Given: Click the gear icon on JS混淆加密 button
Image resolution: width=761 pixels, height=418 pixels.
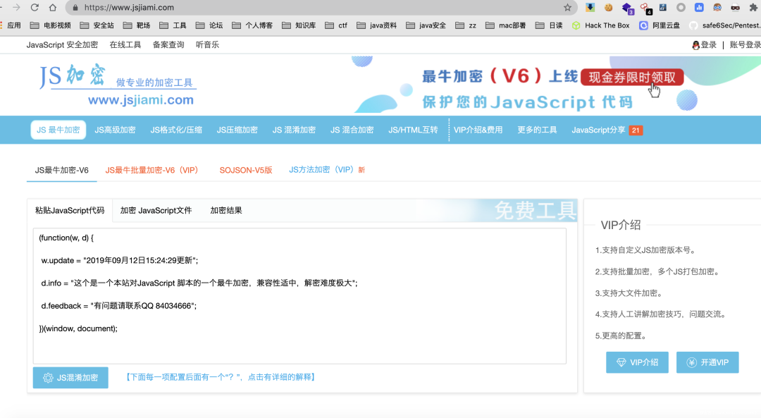Looking at the screenshot, I should pyautogui.click(x=47, y=377).
